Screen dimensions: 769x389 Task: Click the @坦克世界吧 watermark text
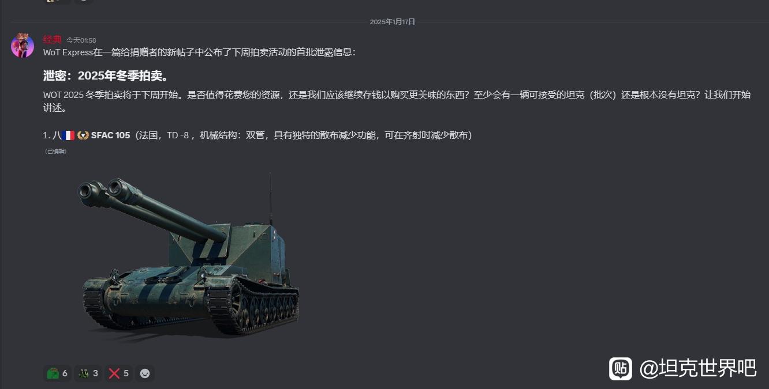(698, 368)
